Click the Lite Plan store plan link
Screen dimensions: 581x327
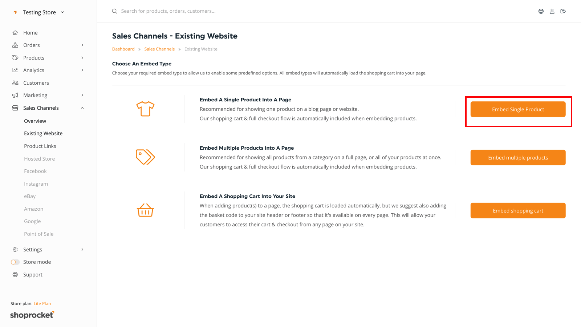(x=42, y=303)
